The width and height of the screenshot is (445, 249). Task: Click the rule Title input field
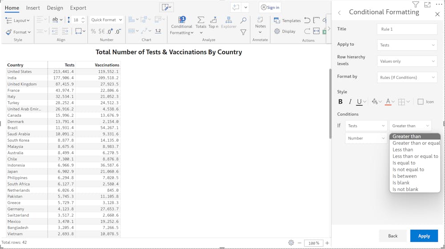[407, 29]
